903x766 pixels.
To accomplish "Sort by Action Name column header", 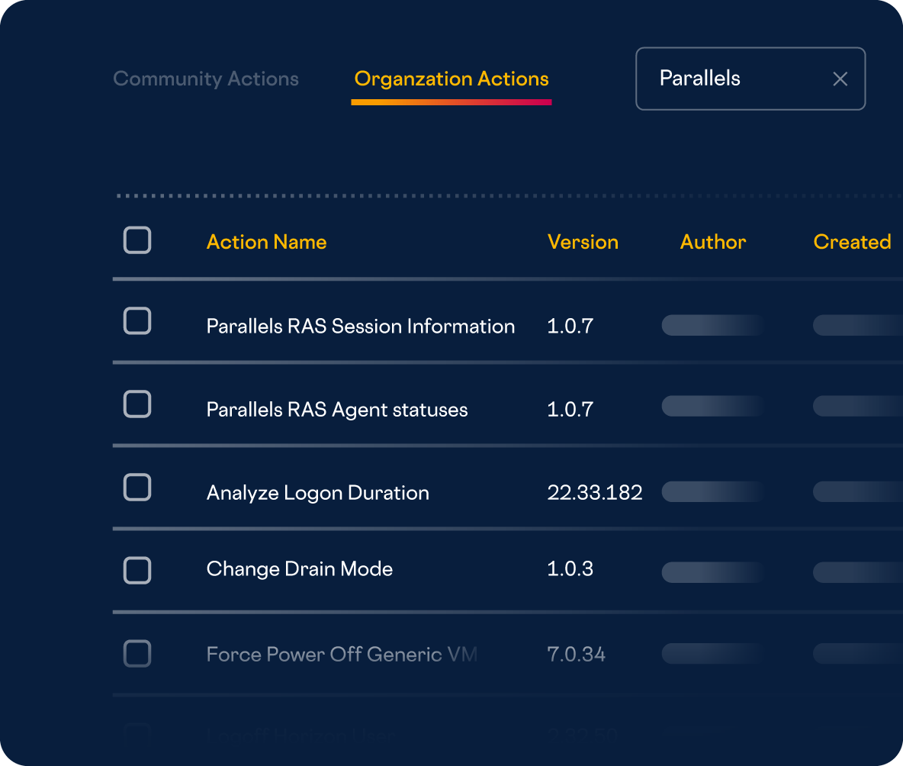I will [266, 242].
